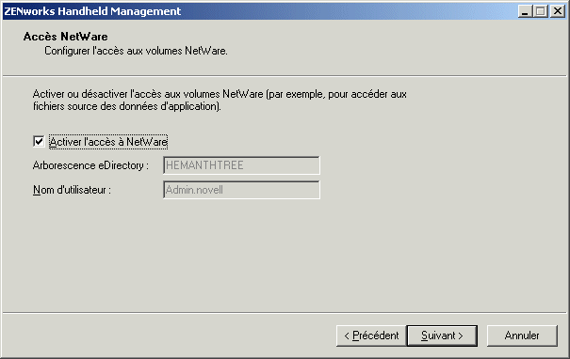Click the Nom d'utilisateur field Admin.novell
Image resolution: width=570 pixels, height=359 pixels.
242,190
